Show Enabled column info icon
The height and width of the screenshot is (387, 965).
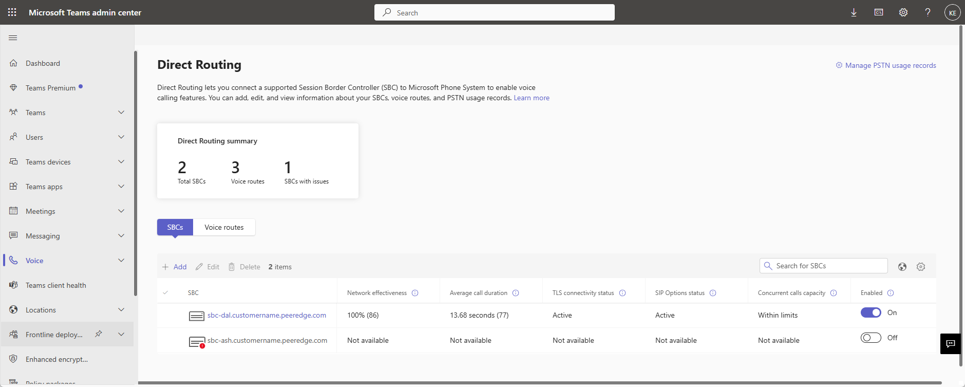(891, 293)
